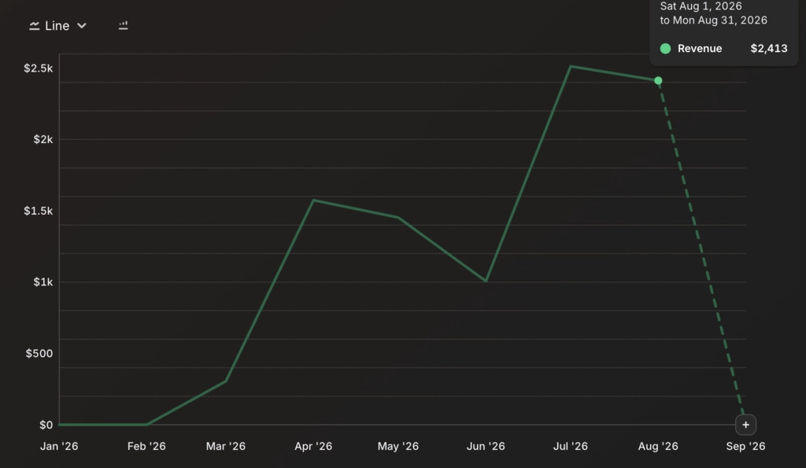Click the Mar '26 point on line
The height and width of the screenshot is (468, 806).
point(226,381)
